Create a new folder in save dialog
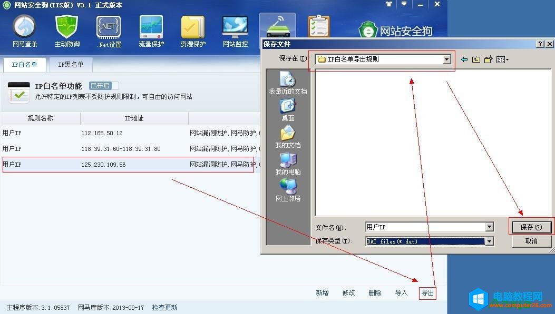 pyautogui.click(x=489, y=59)
